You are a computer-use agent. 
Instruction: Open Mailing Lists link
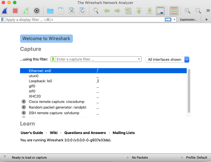(x=124, y=133)
